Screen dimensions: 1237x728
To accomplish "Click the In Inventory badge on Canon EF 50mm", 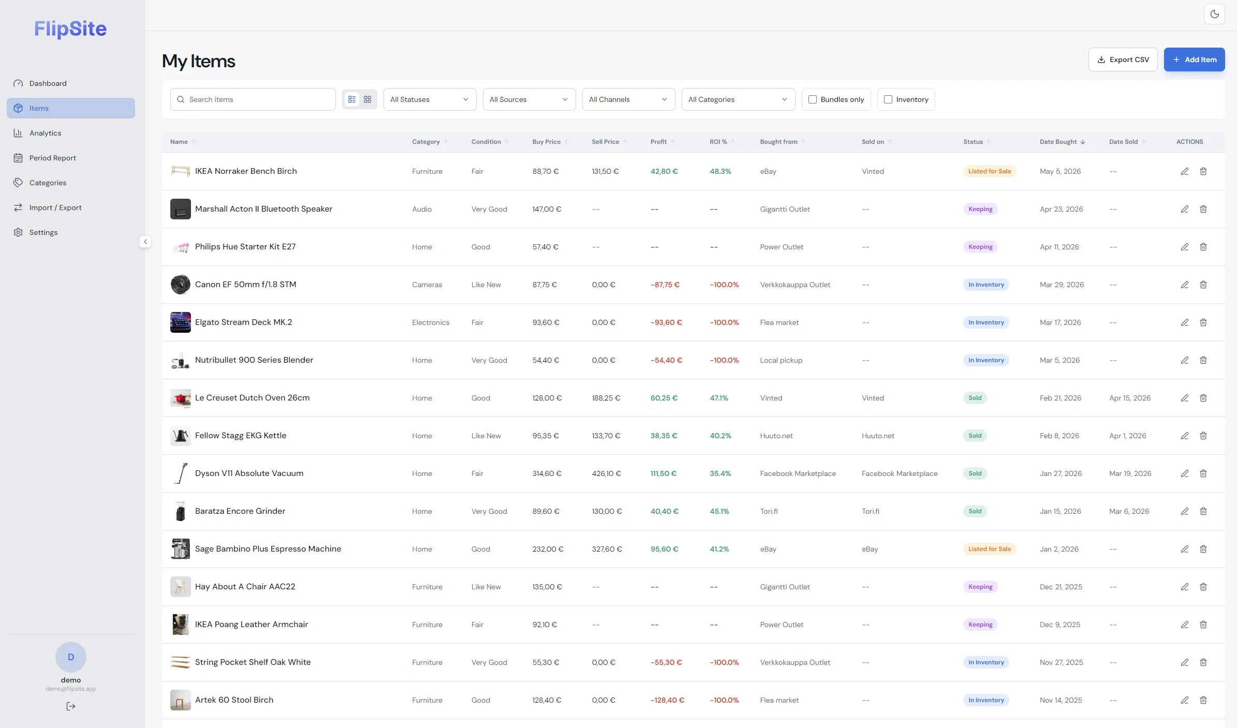I will 986,285.
